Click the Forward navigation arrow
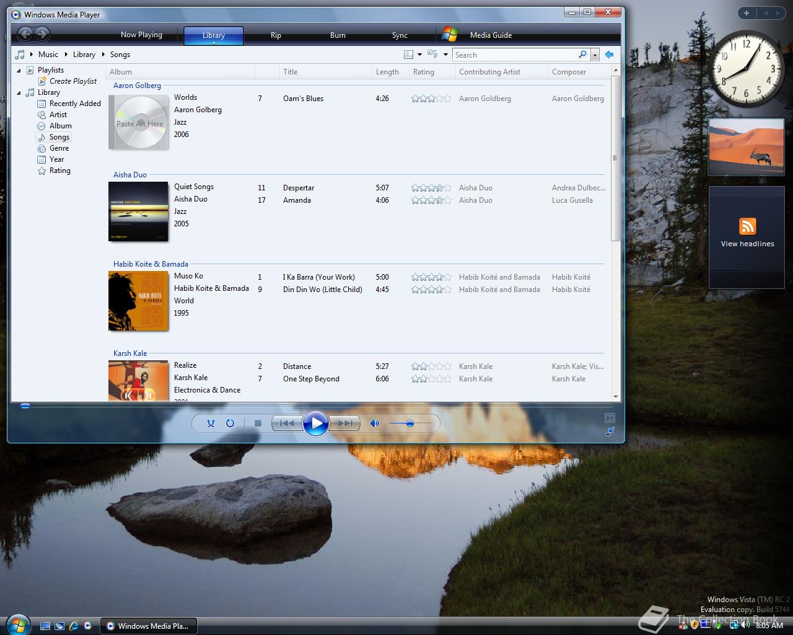This screenshot has height=635, width=793. 42,35
